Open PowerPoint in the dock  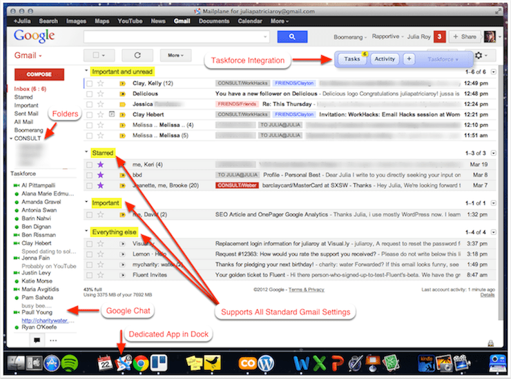(337, 363)
